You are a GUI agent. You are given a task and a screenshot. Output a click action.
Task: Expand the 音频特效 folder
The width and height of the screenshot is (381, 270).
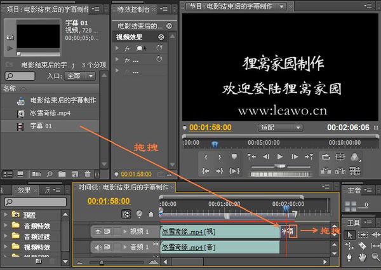point(5,226)
